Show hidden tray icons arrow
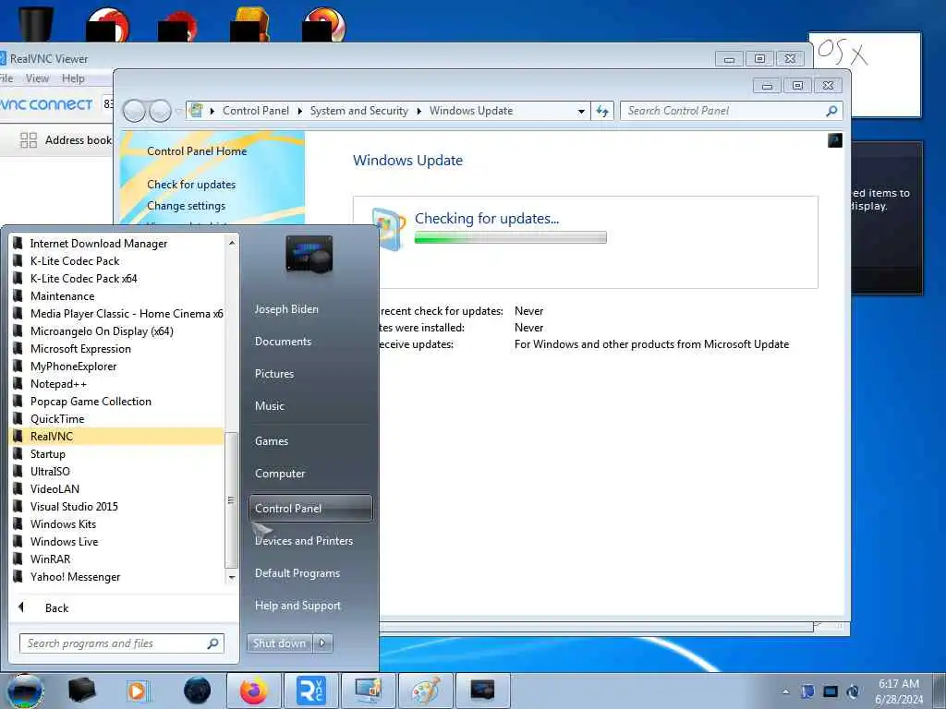 pos(785,691)
